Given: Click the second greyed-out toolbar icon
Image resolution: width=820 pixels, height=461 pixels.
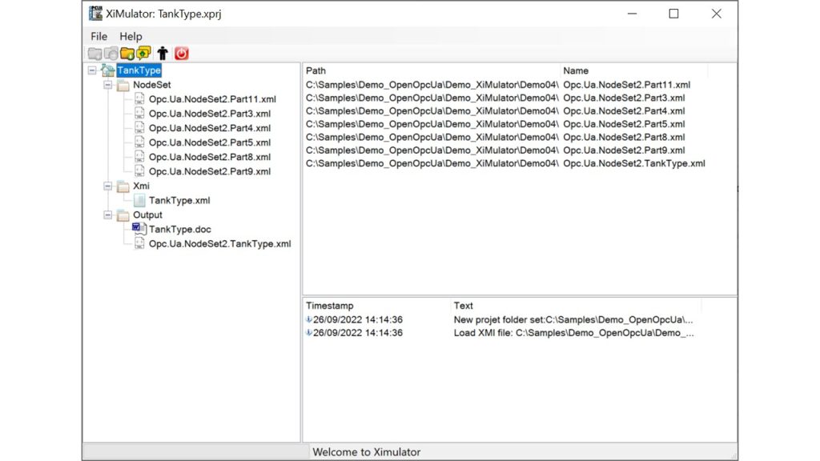Looking at the screenshot, I should pos(111,54).
